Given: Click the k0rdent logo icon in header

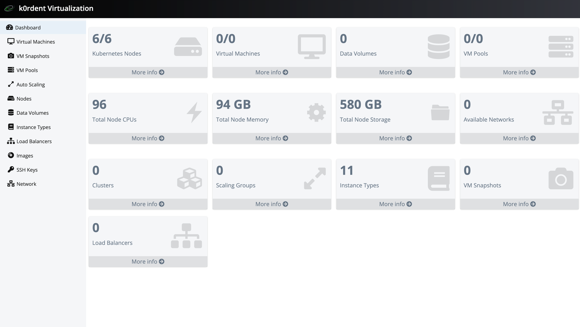Looking at the screenshot, I should click(9, 8).
